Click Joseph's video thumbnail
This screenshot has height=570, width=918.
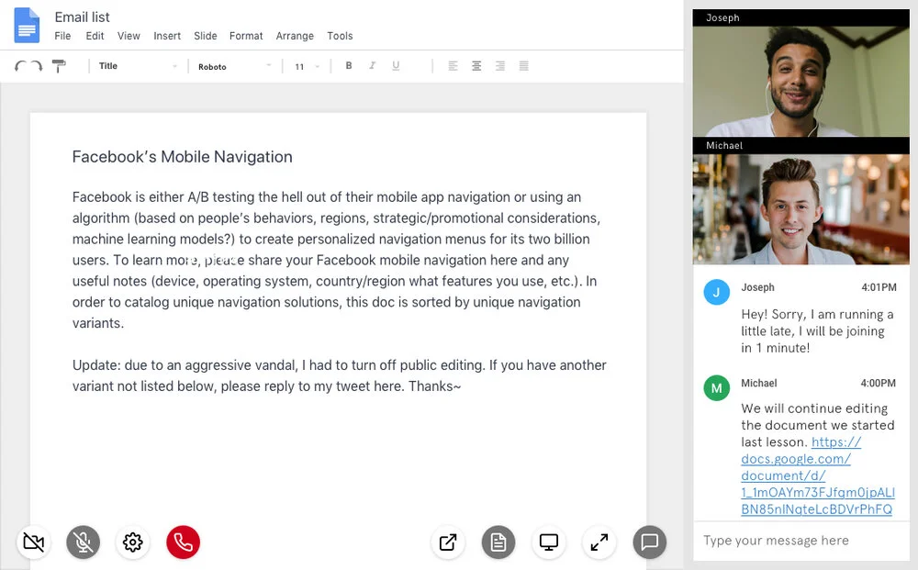[800, 81]
